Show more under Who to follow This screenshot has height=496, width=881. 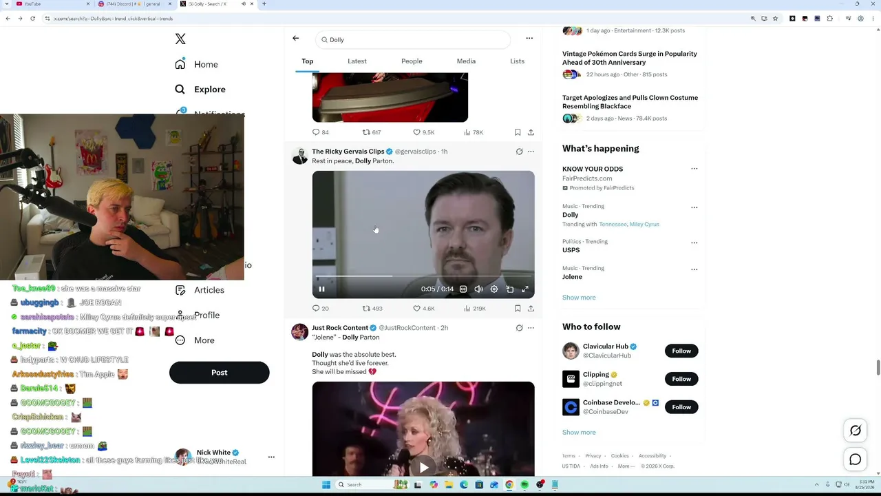point(579,433)
